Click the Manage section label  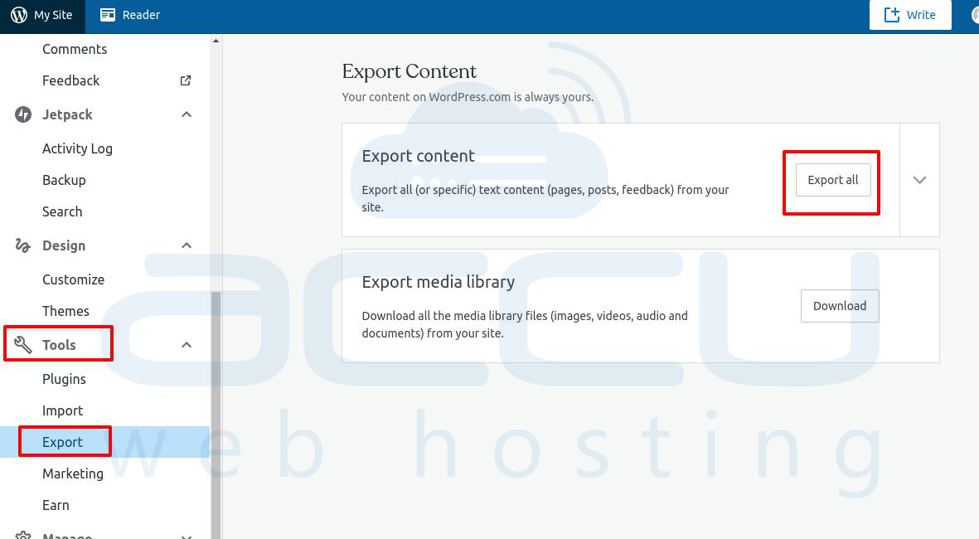67,535
